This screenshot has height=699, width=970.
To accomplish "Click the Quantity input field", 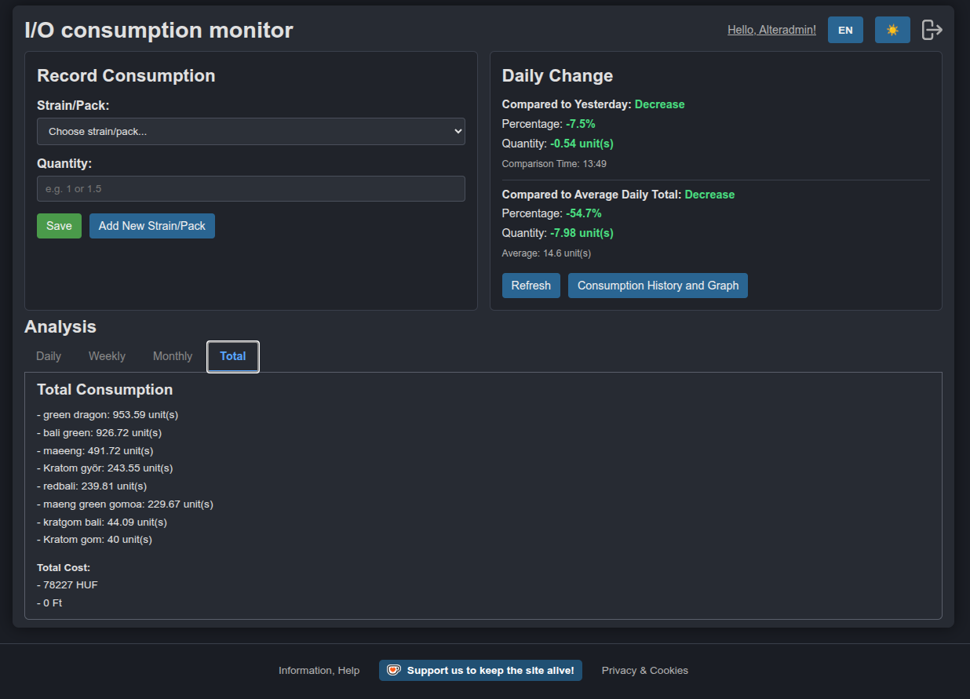I will [x=251, y=189].
